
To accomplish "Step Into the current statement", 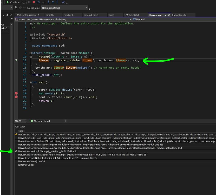I will click(x=49, y=2).
